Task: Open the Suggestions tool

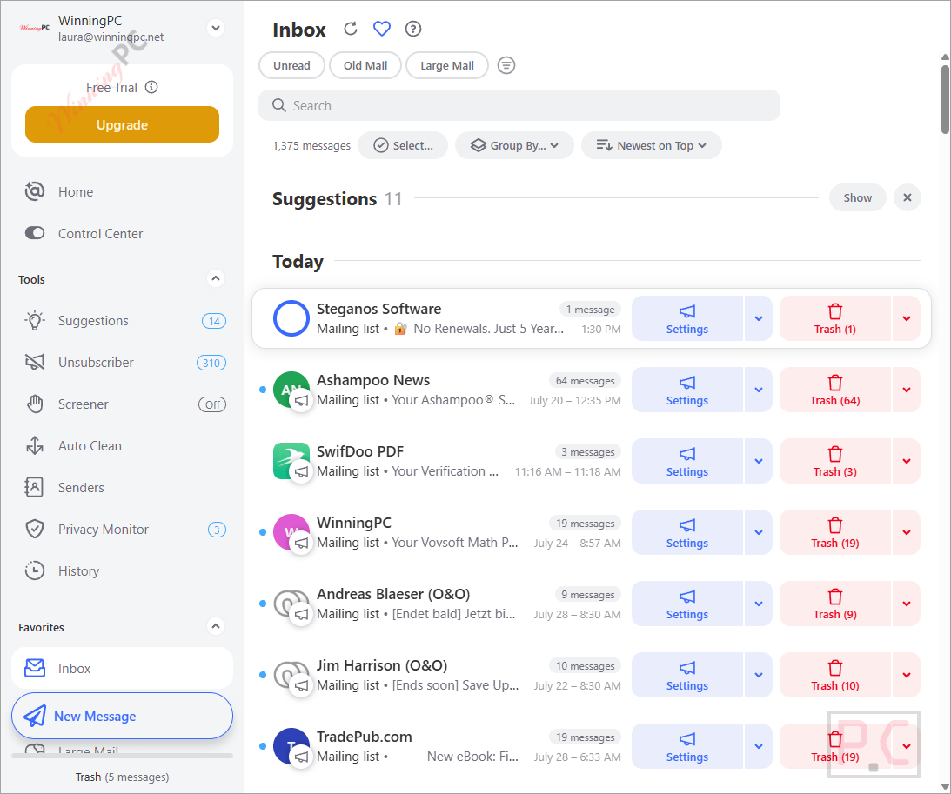Action: click(x=121, y=321)
